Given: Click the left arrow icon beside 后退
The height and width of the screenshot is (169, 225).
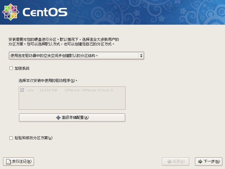Looking at the screenshot, I should (169, 162).
